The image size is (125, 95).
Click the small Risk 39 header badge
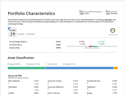coord(81,13)
